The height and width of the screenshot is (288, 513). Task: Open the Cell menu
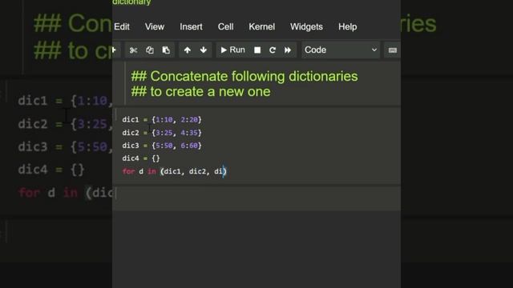pos(226,26)
